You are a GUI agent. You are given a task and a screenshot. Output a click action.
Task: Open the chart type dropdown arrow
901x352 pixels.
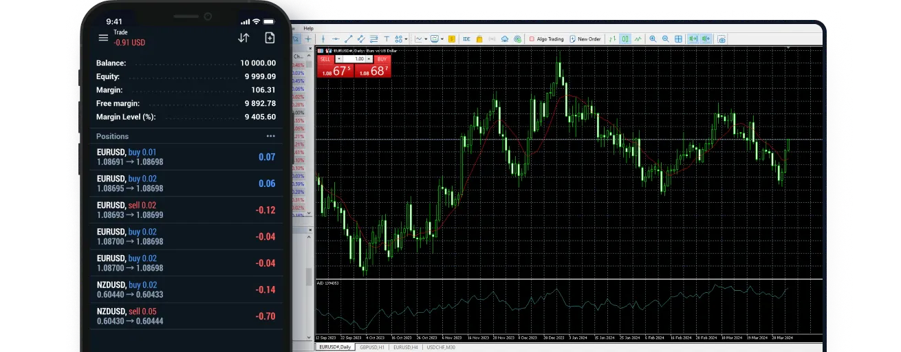tap(426, 39)
